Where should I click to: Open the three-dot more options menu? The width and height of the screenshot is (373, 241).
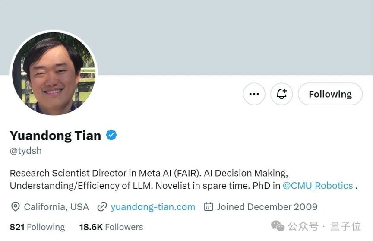[x=254, y=94]
